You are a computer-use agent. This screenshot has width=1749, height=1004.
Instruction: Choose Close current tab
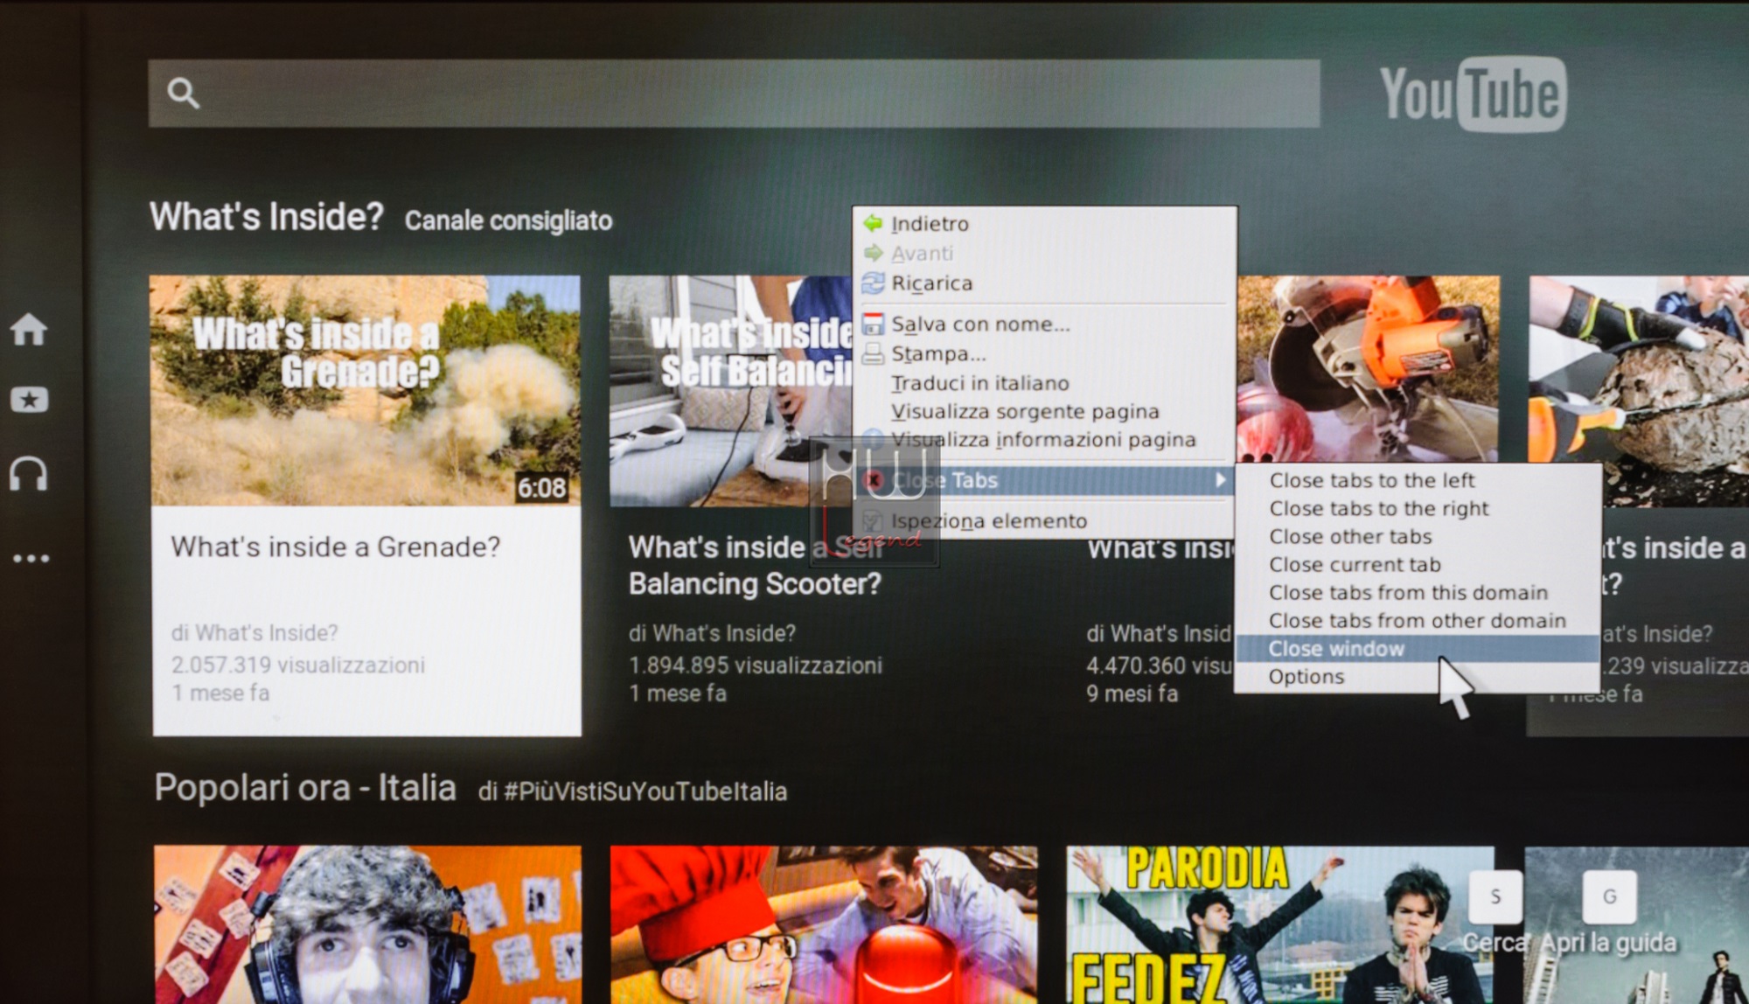tap(1418, 564)
